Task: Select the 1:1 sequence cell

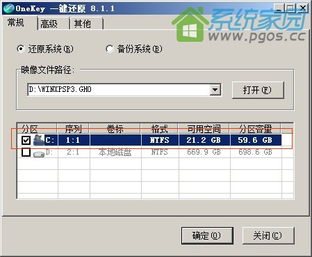Action: pyautogui.click(x=74, y=140)
